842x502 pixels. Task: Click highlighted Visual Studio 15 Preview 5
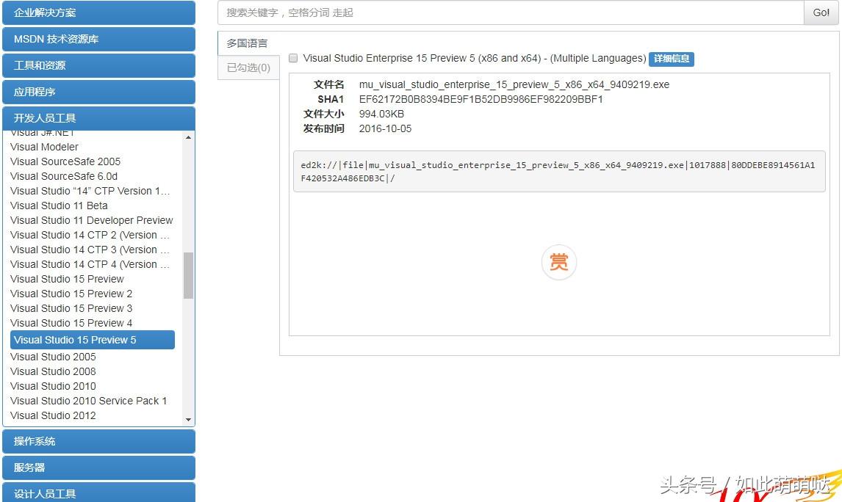coord(93,340)
